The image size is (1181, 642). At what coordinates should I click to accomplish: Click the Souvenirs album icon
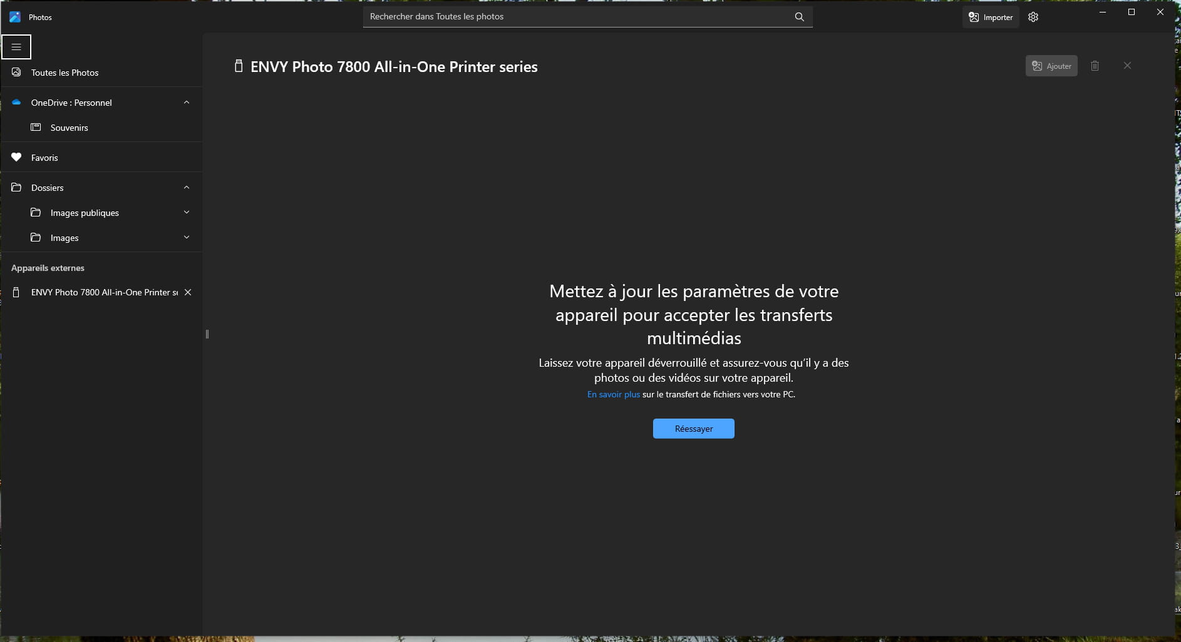(36, 128)
